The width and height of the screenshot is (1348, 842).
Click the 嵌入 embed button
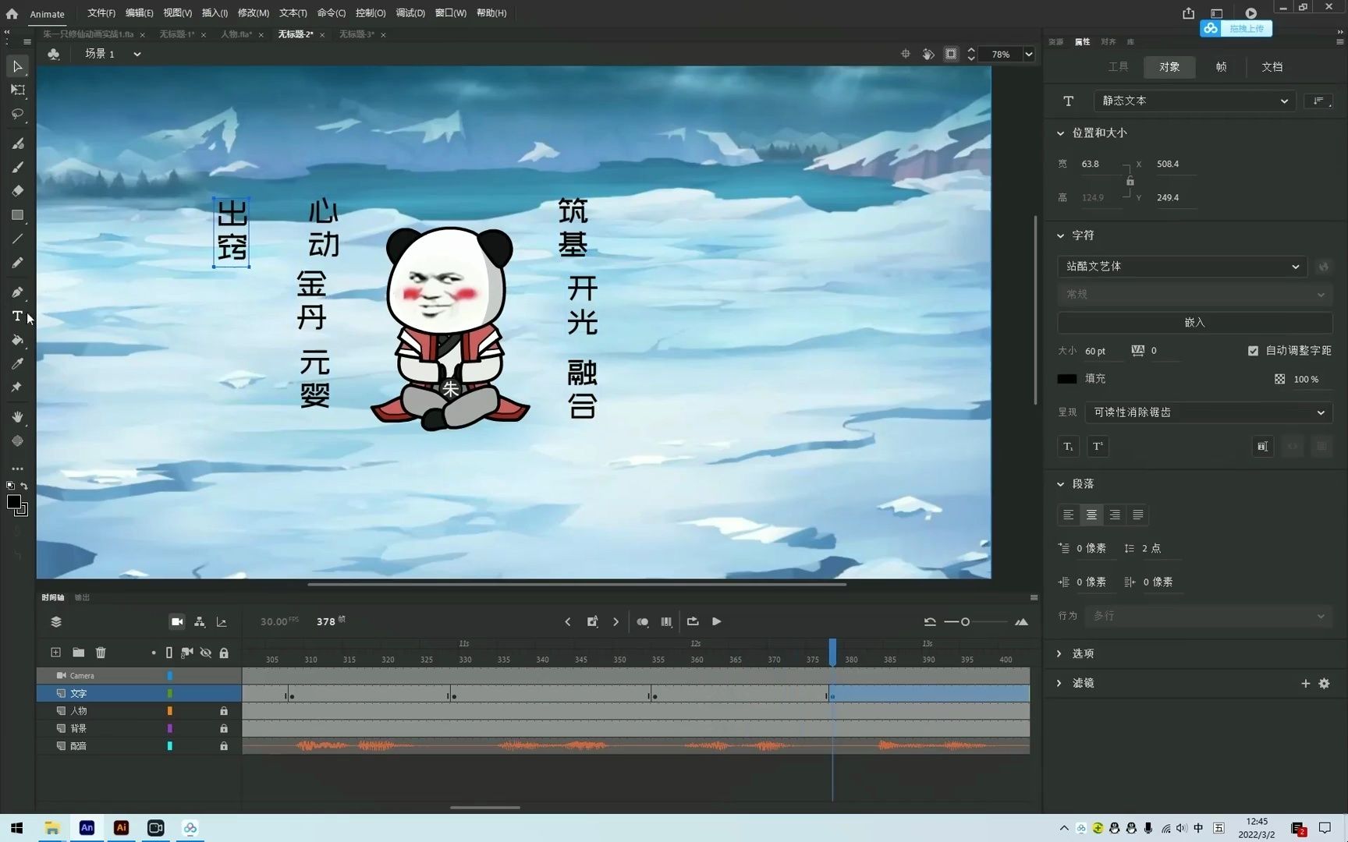[x=1194, y=323]
